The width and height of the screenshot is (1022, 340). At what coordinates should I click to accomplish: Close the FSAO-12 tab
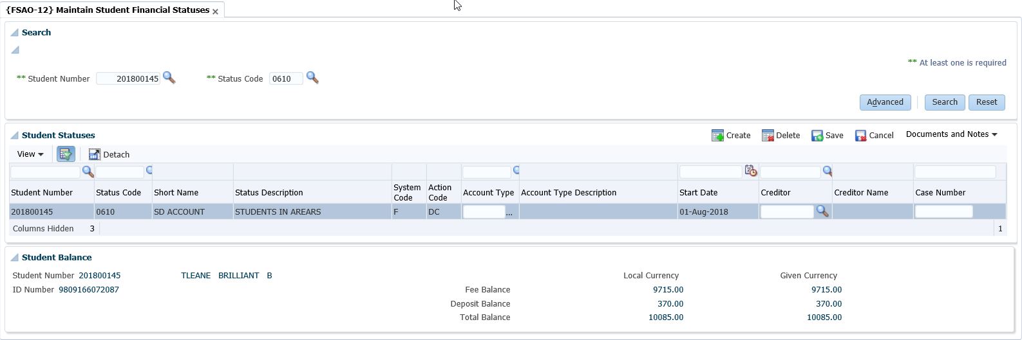click(215, 12)
